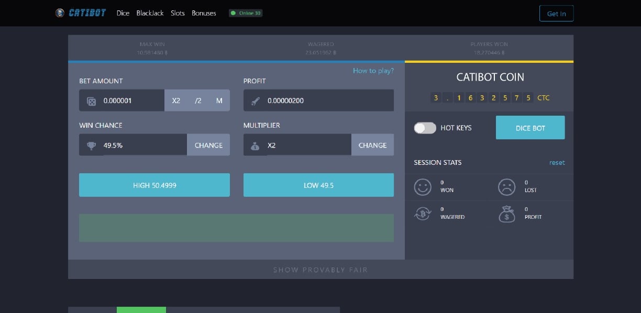Click the profit field showing 0.00000200
The width and height of the screenshot is (641, 313).
pyautogui.click(x=318, y=100)
